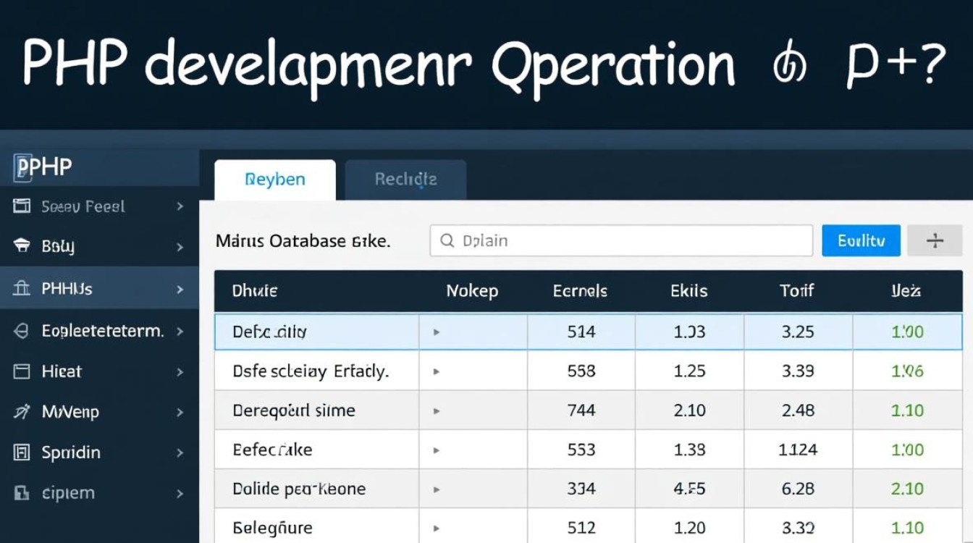973x543 pixels.
Task: Click the Eernels column header
Action: pos(580,291)
